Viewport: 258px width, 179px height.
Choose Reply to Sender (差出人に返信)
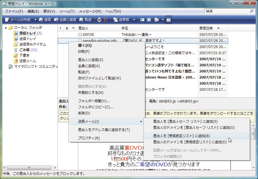coord(107,60)
